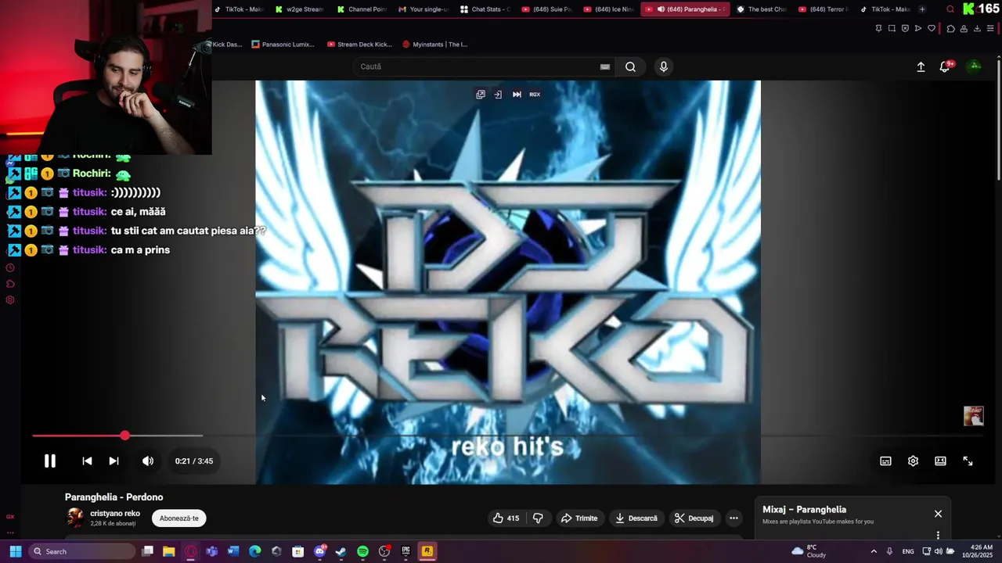This screenshot has height=563, width=1002.
Task: Open the browser extensions cube icon
Action: pyautogui.click(x=950, y=29)
